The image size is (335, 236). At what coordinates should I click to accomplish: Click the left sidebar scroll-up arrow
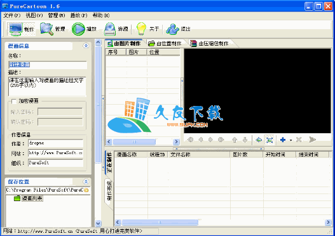tap(98, 43)
